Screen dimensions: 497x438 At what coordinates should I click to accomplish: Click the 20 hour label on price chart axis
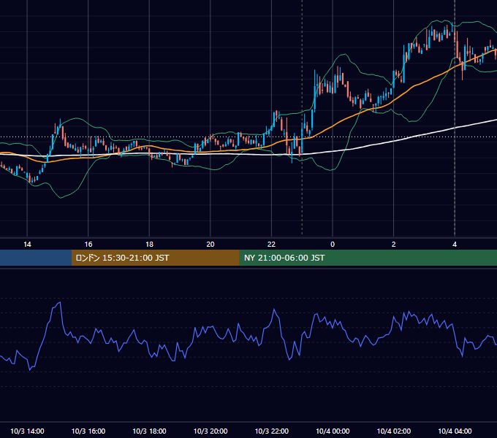tap(210, 245)
